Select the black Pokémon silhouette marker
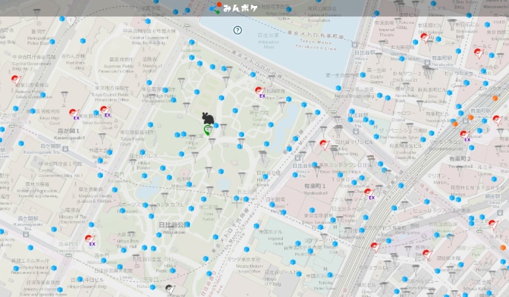 click(208, 118)
